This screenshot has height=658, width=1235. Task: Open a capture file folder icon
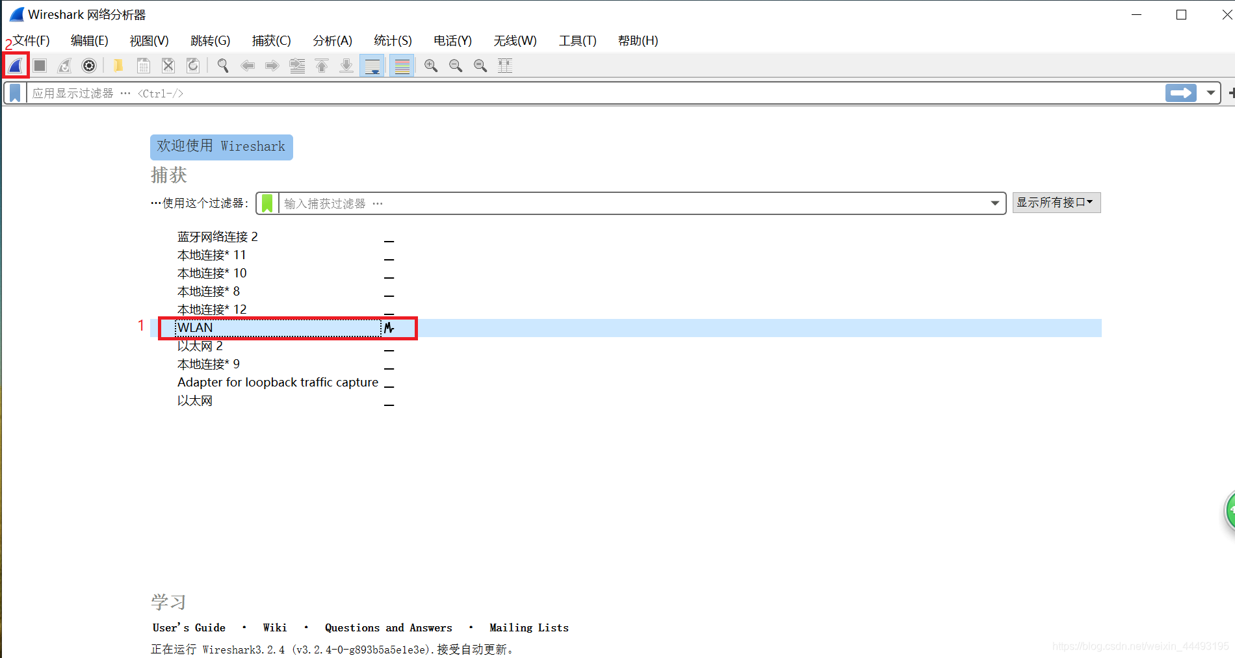pos(118,66)
